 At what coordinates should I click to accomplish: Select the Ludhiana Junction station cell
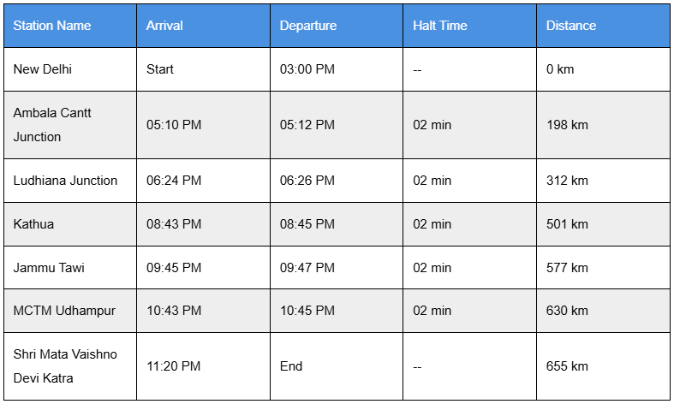pyautogui.click(x=65, y=181)
